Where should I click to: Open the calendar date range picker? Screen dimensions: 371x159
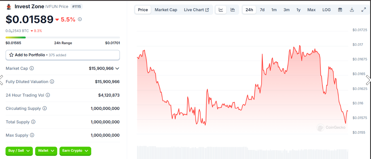[x=340, y=10]
